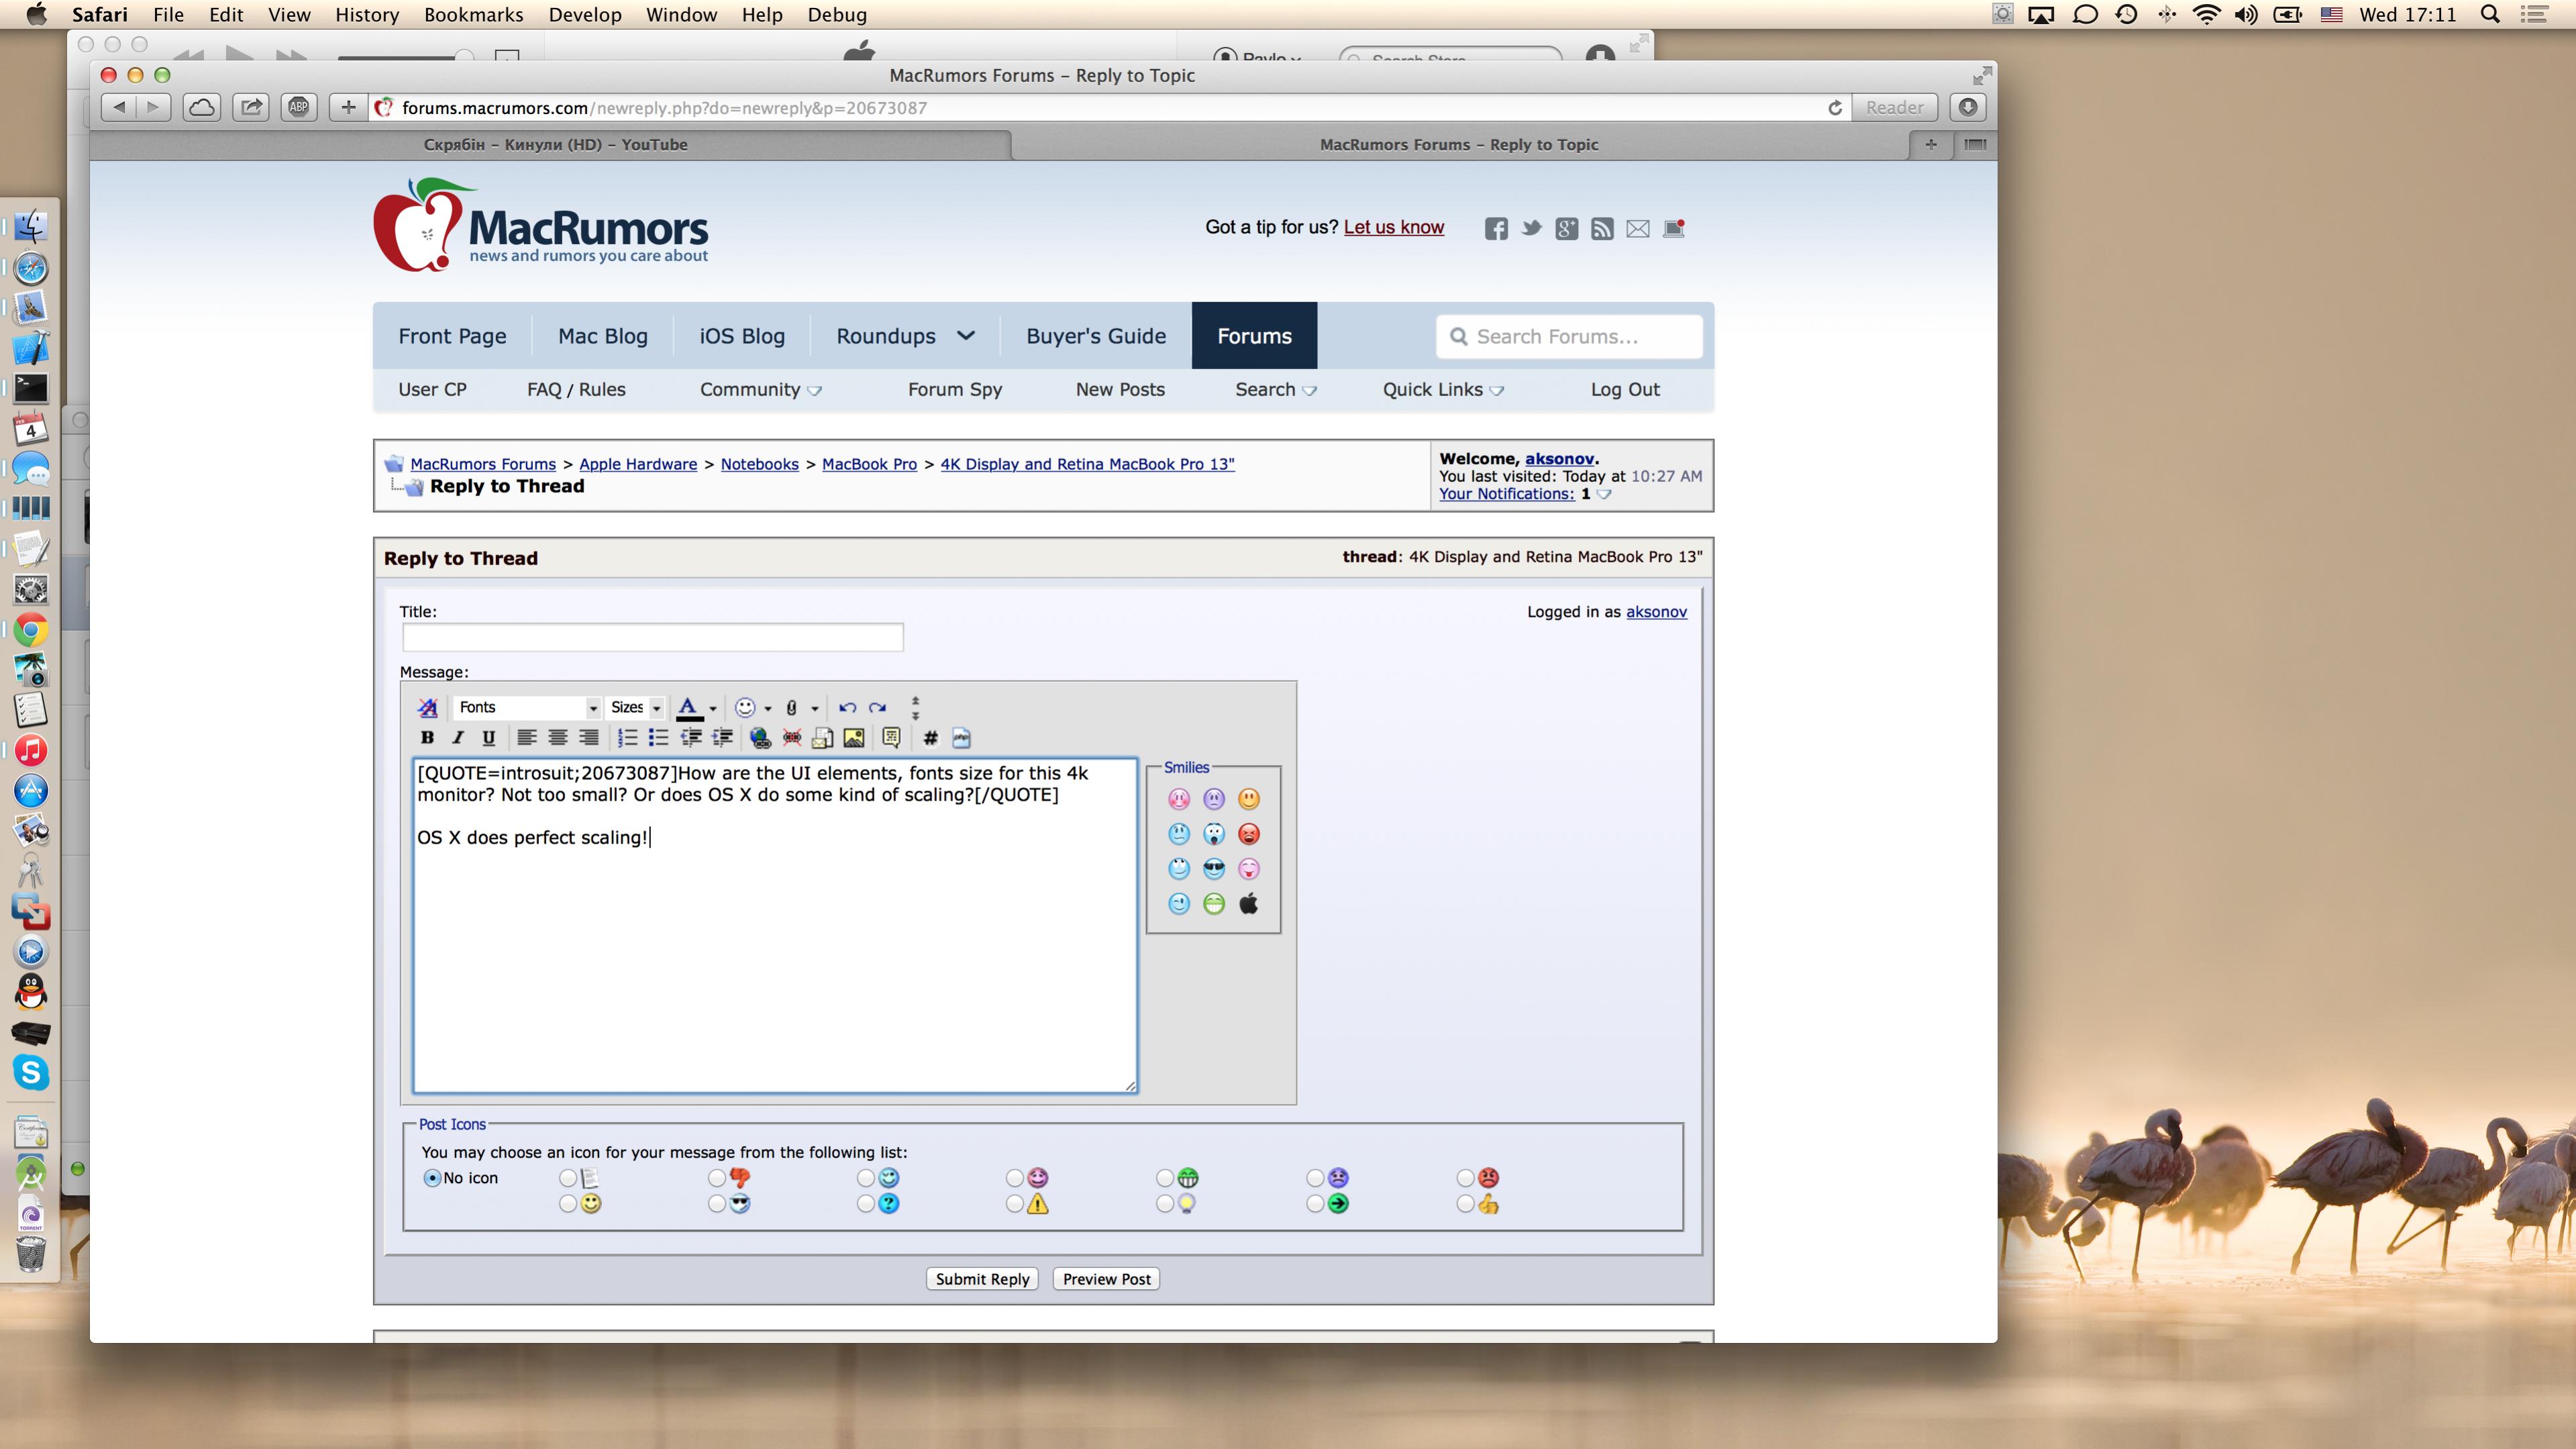Viewport: 2576px width, 1449px height.
Task: Switch to the YouTube tab
Action: coord(555,145)
